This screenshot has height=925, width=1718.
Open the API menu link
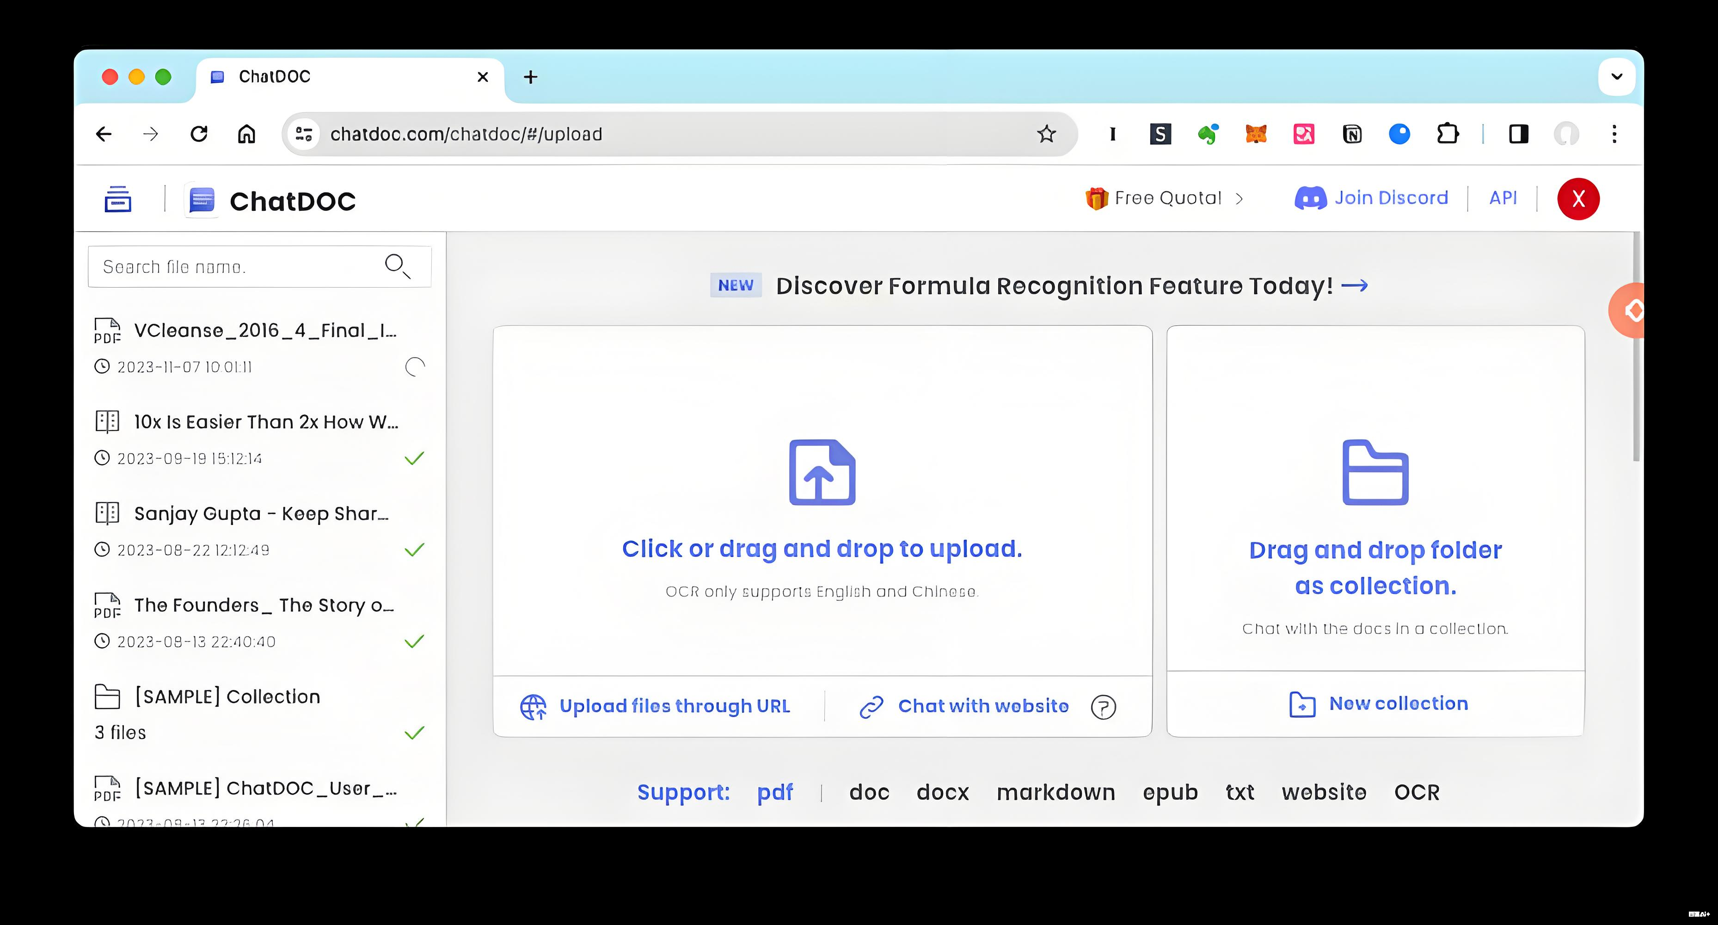[1503, 198]
